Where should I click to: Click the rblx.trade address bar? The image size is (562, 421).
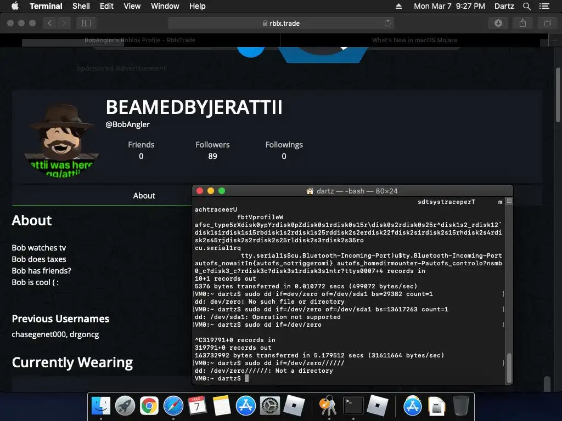coord(280,23)
